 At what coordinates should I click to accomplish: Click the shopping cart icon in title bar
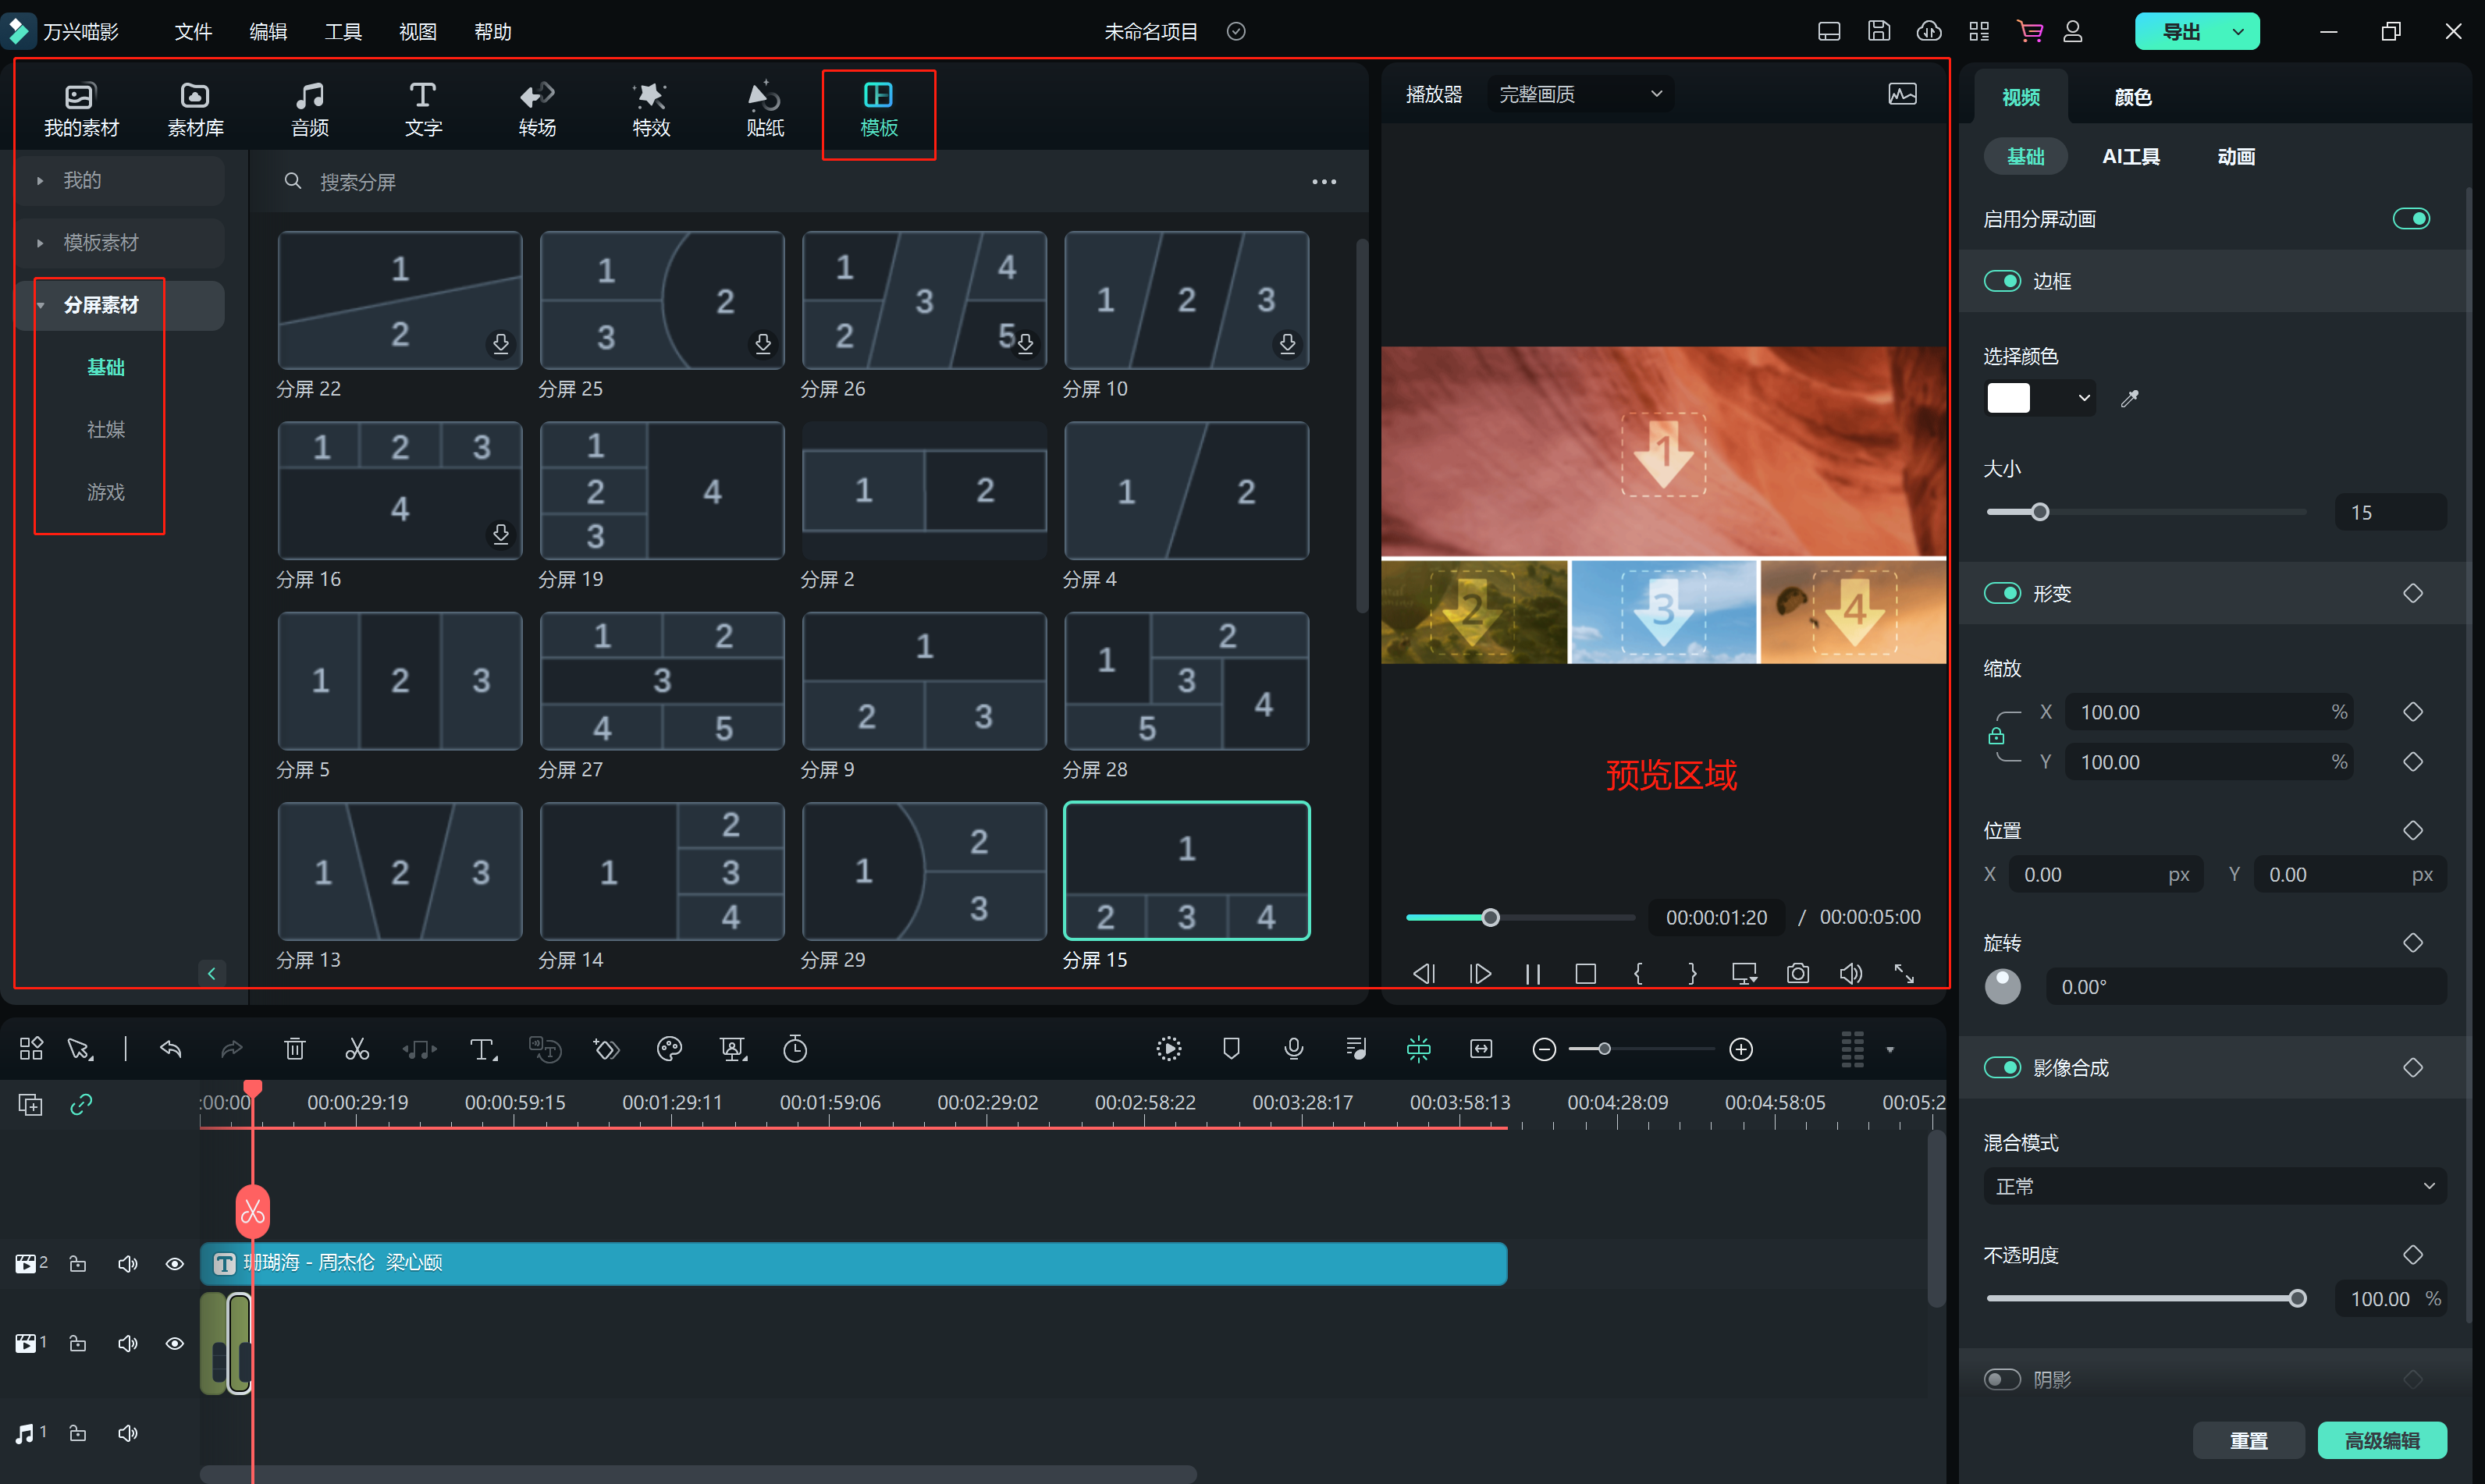coord(2029,31)
